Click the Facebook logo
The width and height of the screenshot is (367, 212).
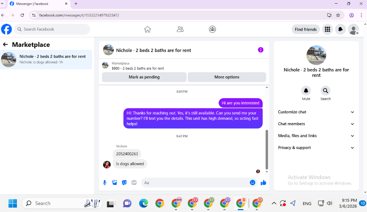(x=7, y=29)
